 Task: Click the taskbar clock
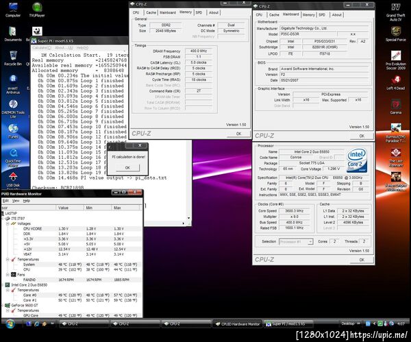(401, 323)
